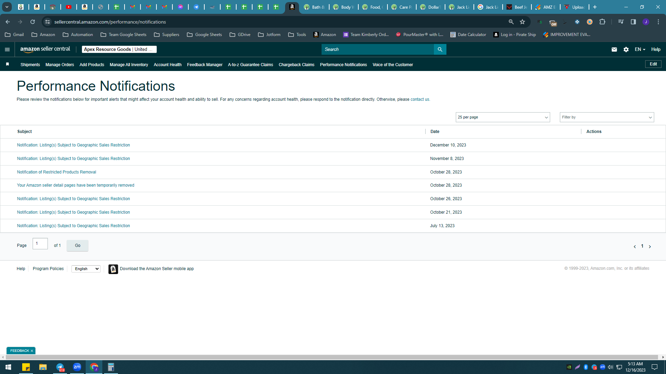666x374 pixels.
Task: Open Manage Orders
Action: [x=60, y=65]
